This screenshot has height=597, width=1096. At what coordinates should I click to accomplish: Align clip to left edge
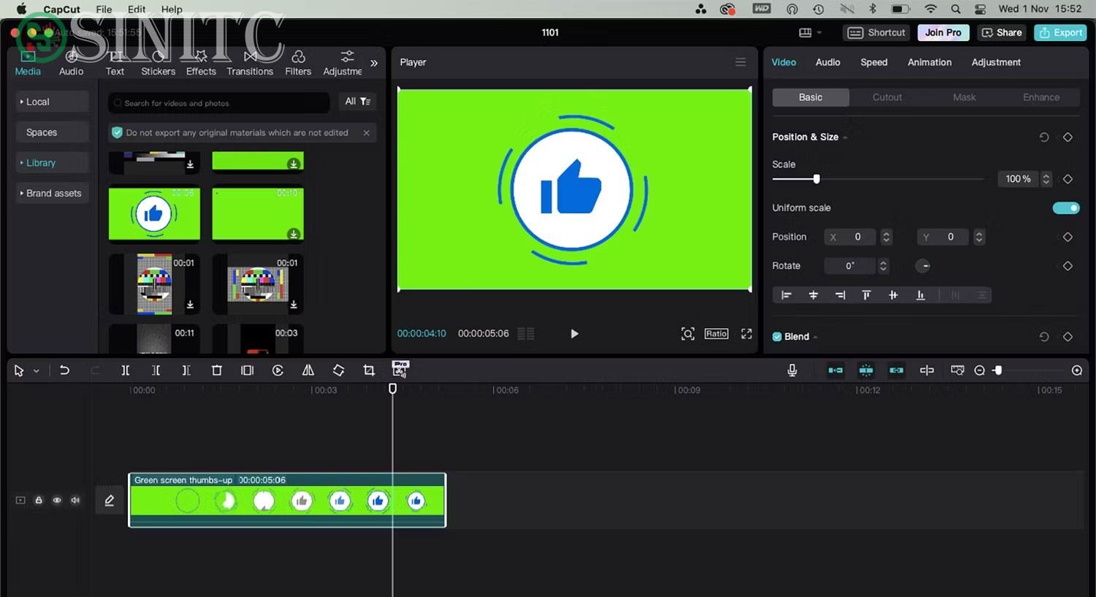click(x=786, y=295)
